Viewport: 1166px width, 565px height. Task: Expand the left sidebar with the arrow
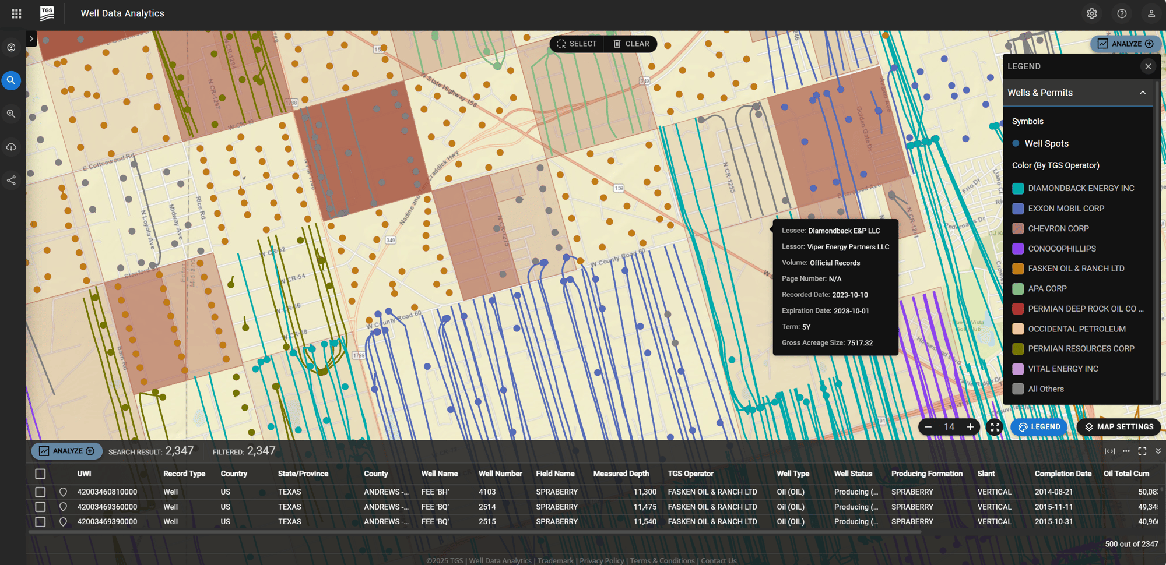click(x=30, y=38)
